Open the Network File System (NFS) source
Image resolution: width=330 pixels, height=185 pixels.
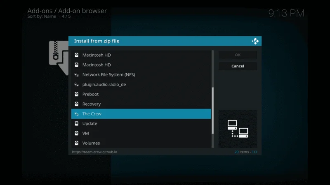(141, 74)
